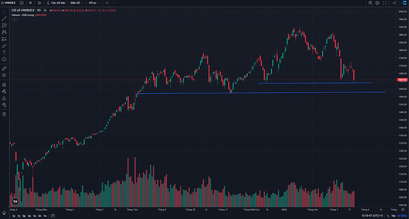
Task: Select the pattern drawing tool
Action: pos(4,32)
